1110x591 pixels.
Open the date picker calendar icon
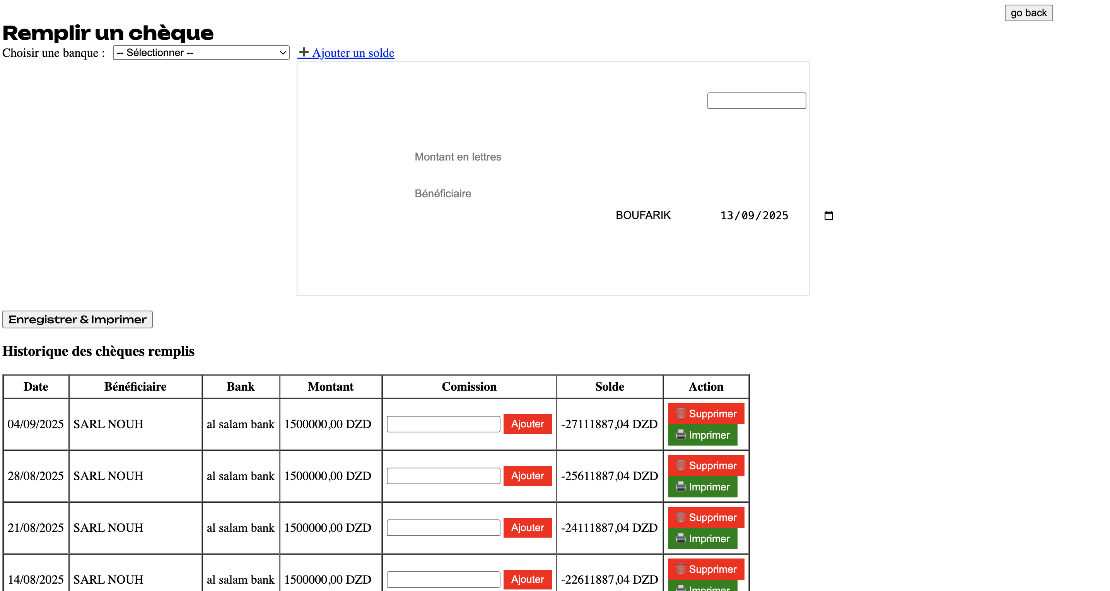click(828, 215)
